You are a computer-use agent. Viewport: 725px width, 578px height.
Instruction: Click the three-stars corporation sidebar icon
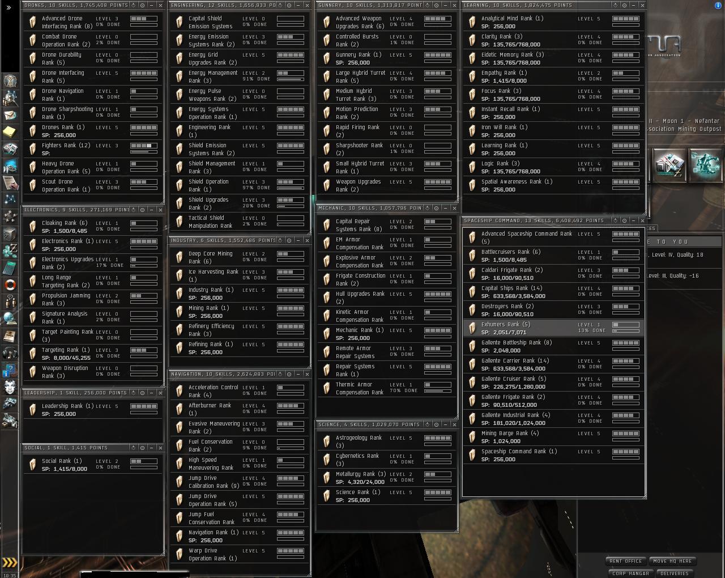tap(10, 216)
